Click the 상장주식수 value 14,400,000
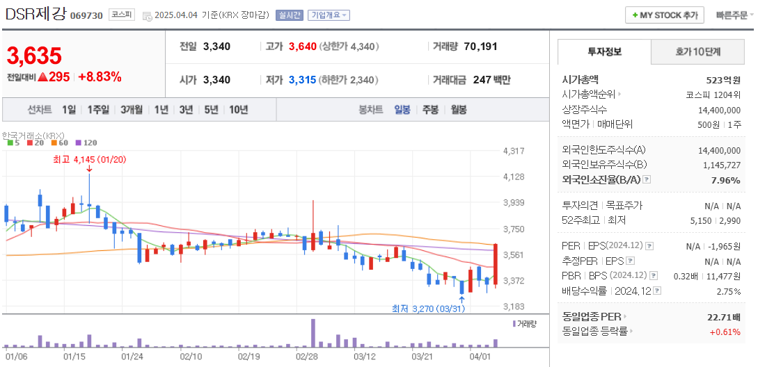 [x=719, y=110]
